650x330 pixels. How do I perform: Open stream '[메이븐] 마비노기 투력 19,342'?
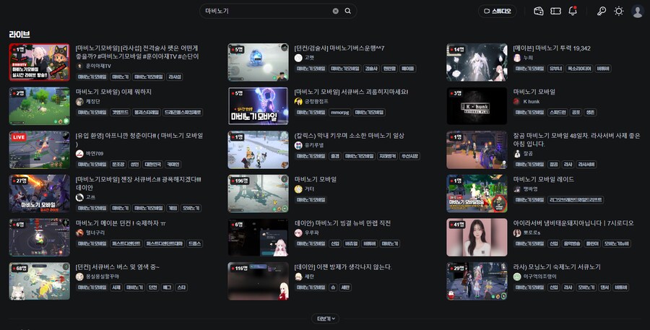[x=552, y=48]
